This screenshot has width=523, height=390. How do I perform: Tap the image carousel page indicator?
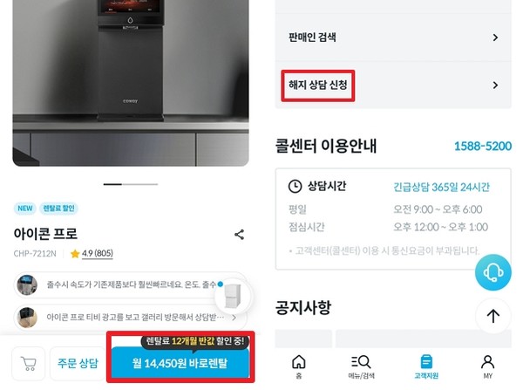click(131, 184)
